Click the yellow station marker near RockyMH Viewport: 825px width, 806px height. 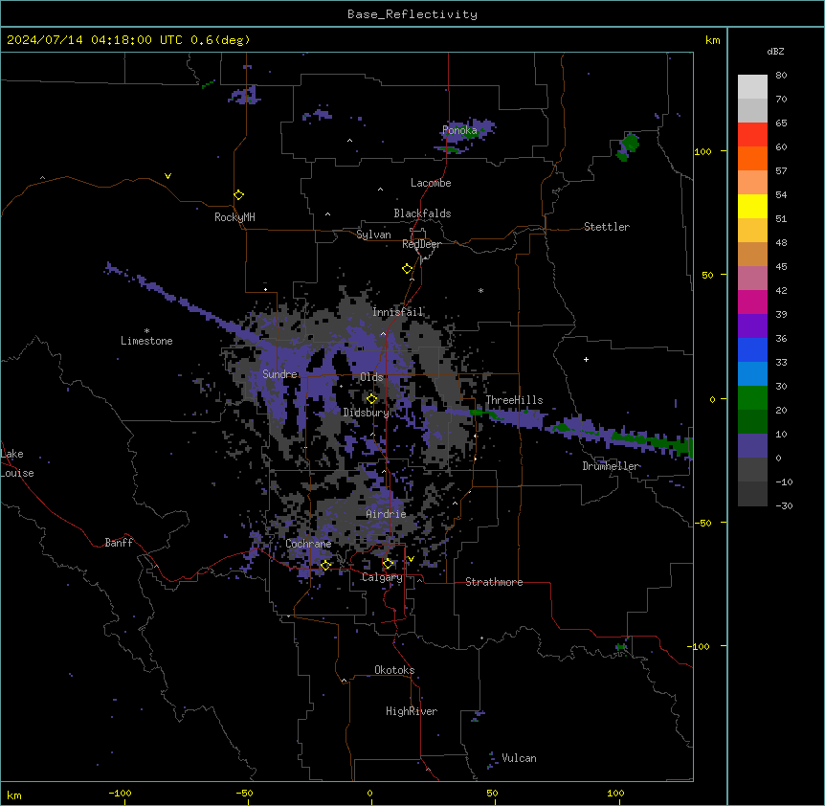[239, 195]
